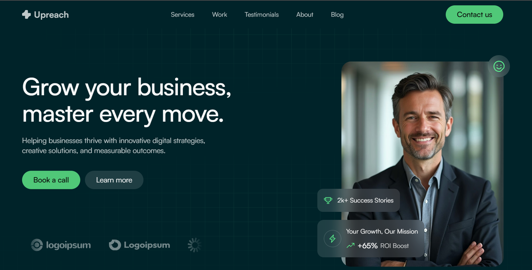Open the Services menu item

[x=183, y=15]
